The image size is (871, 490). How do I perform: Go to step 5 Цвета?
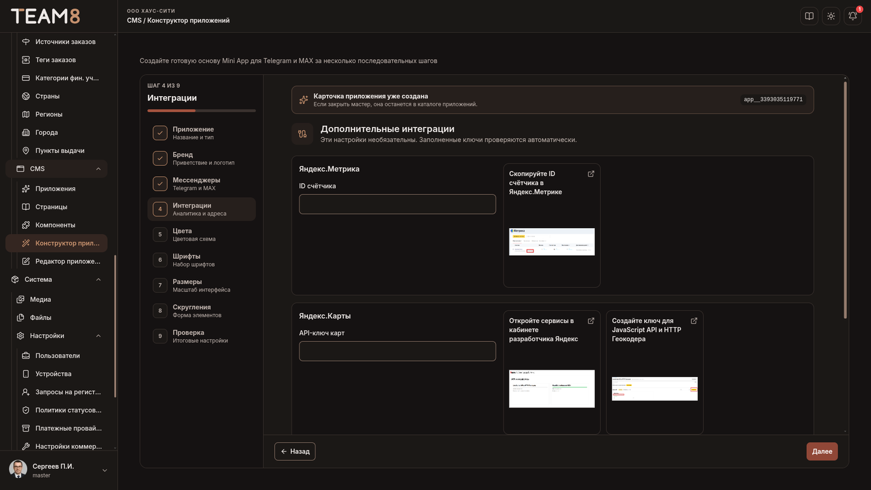201,235
